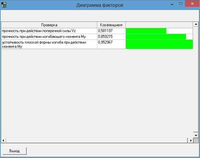The width and height of the screenshot is (200, 158).
Task: Click the vertical scrollbar up arrow
Action: click(x=195, y=24)
